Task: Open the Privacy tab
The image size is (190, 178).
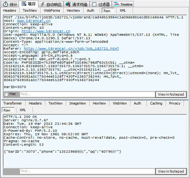Action: pos(174,103)
